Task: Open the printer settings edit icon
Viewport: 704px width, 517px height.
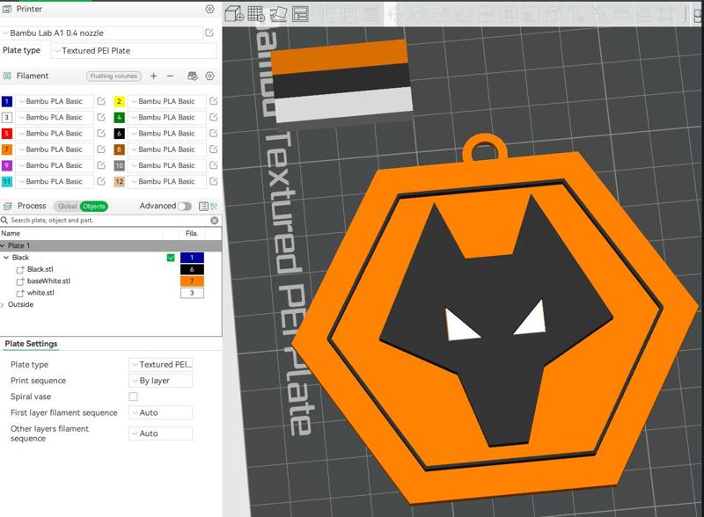Action: (x=209, y=32)
